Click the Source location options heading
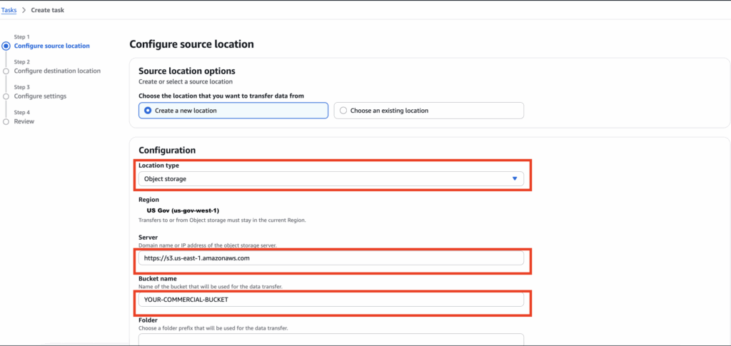This screenshot has height=346, width=731. pos(186,71)
